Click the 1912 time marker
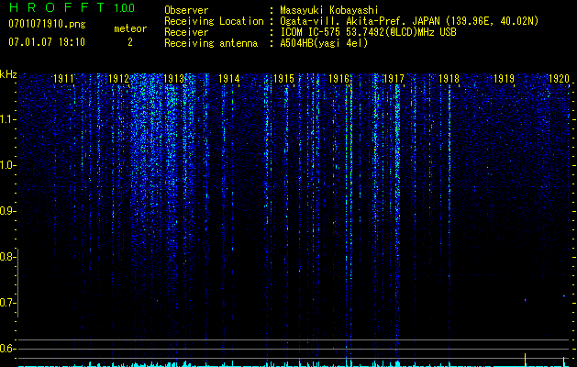The image size is (577, 367). point(119,79)
